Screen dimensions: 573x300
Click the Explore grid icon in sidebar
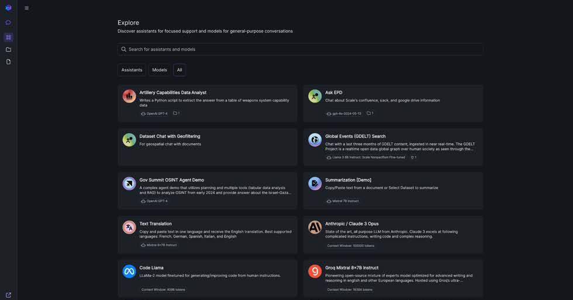tap(8, 37)
